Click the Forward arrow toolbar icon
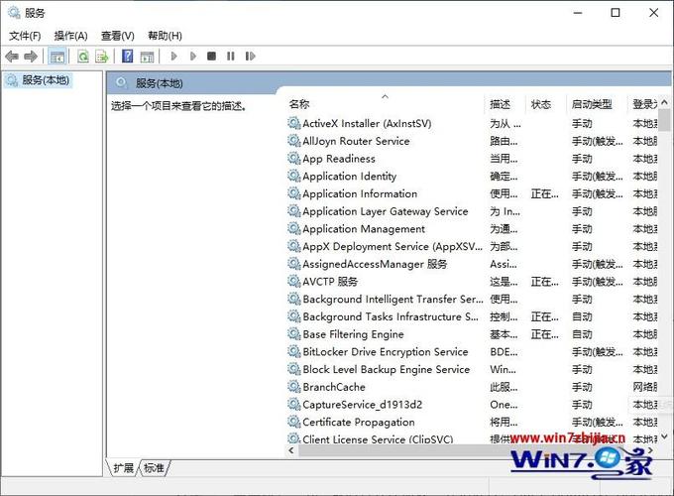The width and height of the screenshot is (674, 496). click(x=31, y=57)
